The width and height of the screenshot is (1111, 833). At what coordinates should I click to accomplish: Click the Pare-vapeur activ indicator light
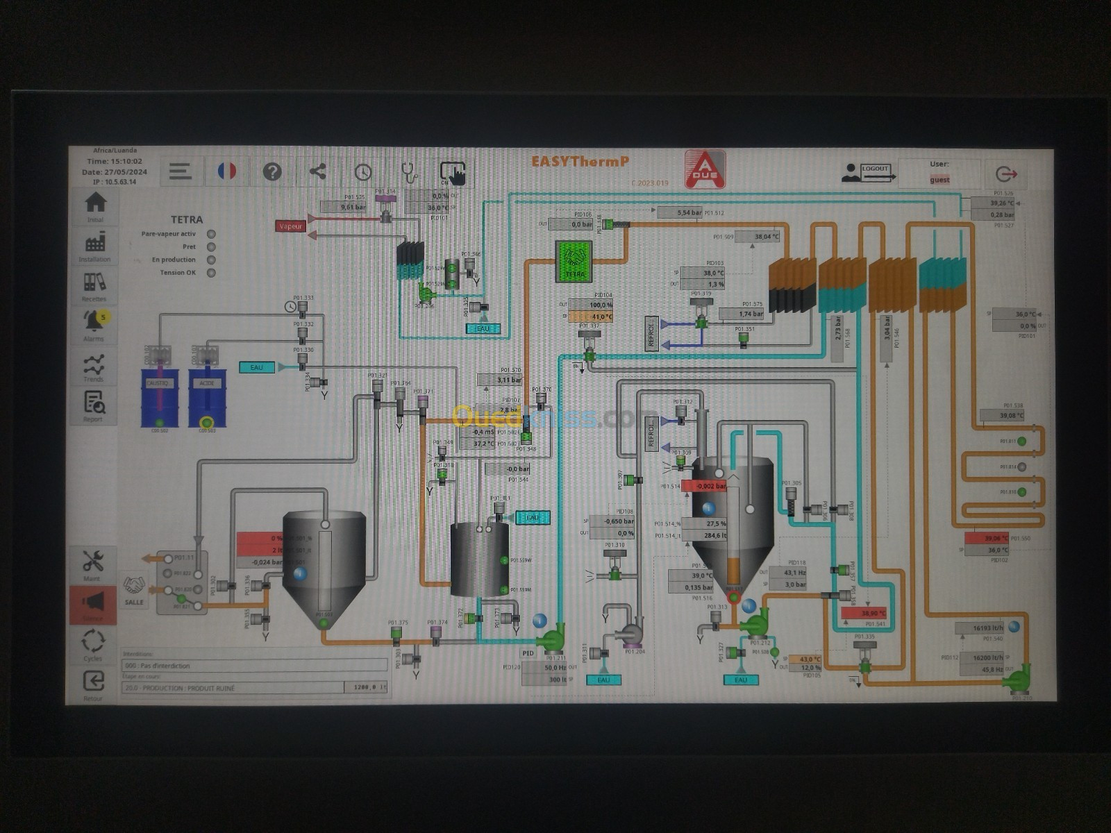pos(211,234)
